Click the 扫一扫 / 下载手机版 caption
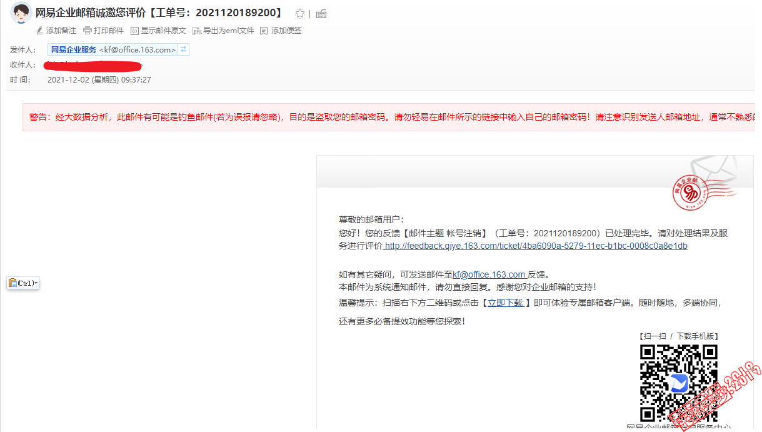The image size is (762, 432). (x=679, y=336)
